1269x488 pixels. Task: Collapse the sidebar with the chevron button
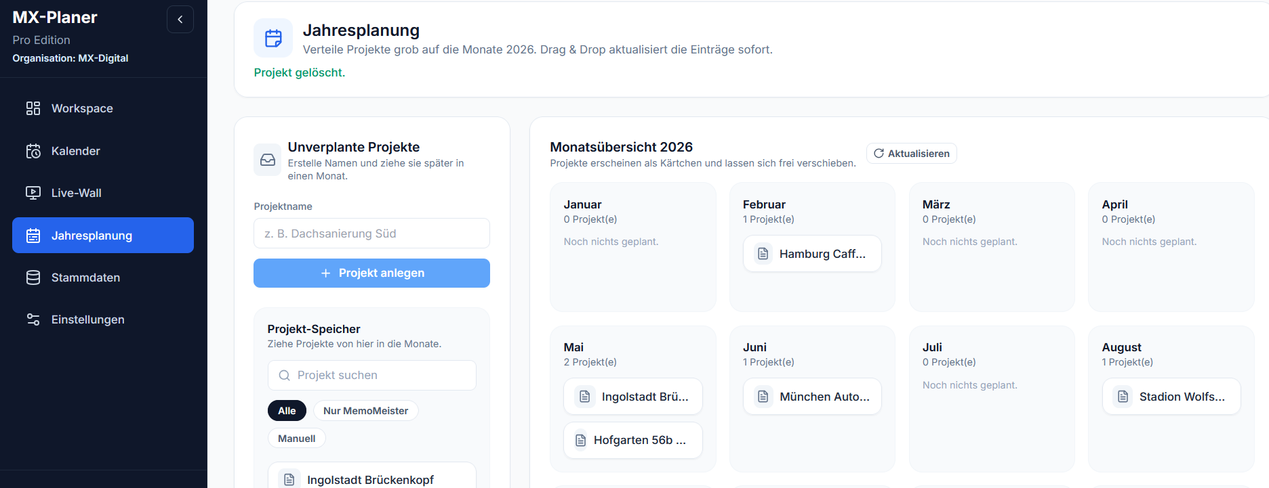click(x=180, y=20)
